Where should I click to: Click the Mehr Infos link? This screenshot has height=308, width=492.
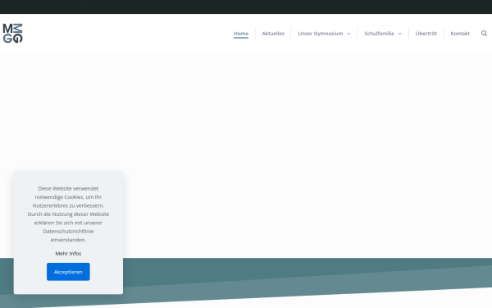tap(68, 253)
